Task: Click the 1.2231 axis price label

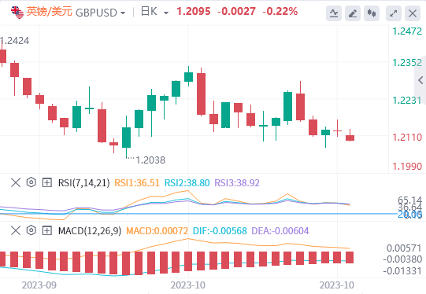Action: tap(407, 101)
